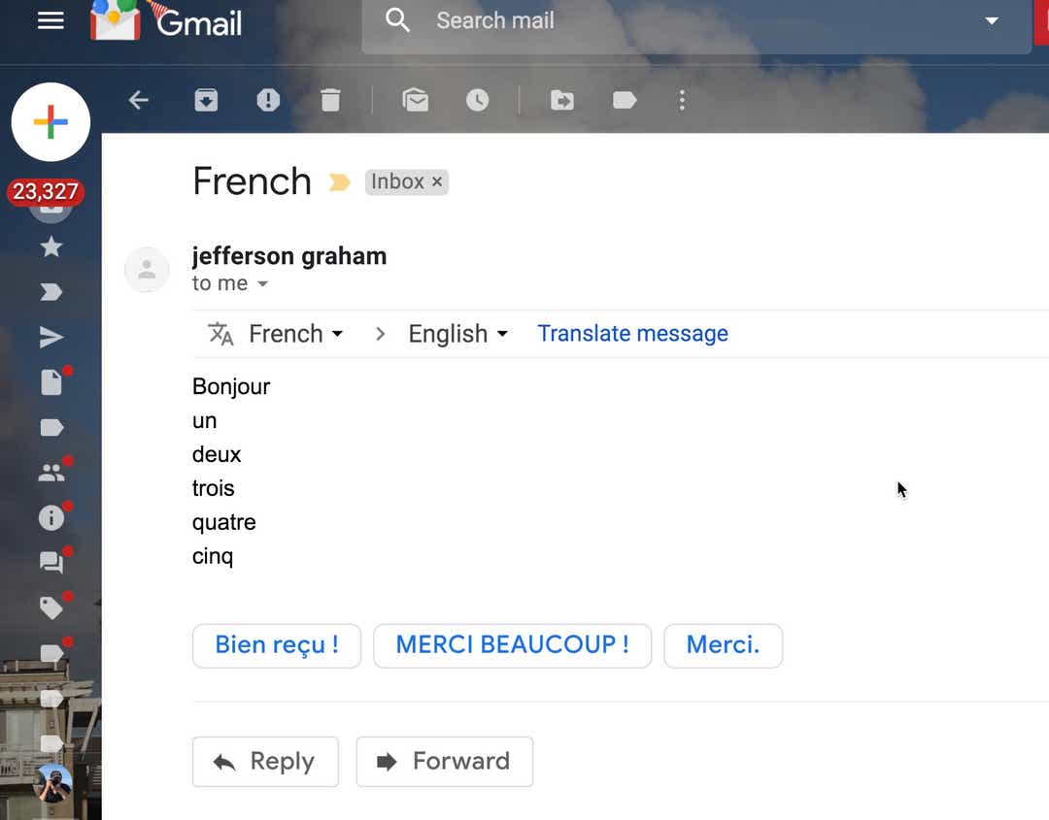The image size is (1049, 820).
Task: Open the hamburger main menu
Action: [x=51, y=20]
